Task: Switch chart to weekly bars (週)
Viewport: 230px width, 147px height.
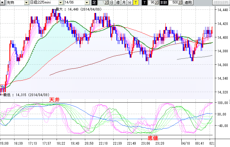Action: tap(118, 3)
